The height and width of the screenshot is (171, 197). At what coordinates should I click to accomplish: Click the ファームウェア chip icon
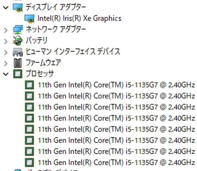(x=18, y=63)
